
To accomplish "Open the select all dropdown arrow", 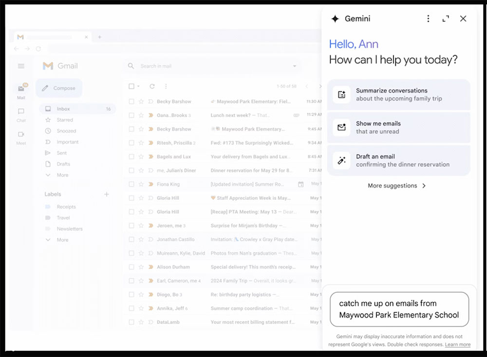I will click(x=138, y=86).
